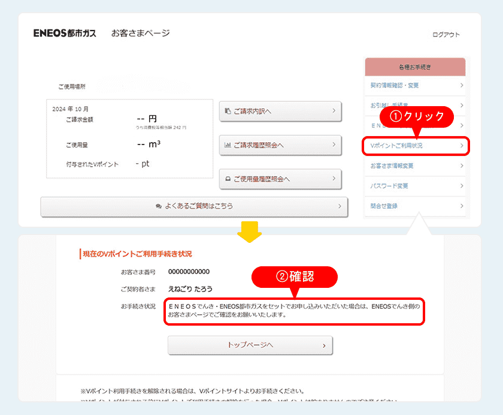
Task: Click chevron beside お客さま情報変更
Action: (462, 166)
